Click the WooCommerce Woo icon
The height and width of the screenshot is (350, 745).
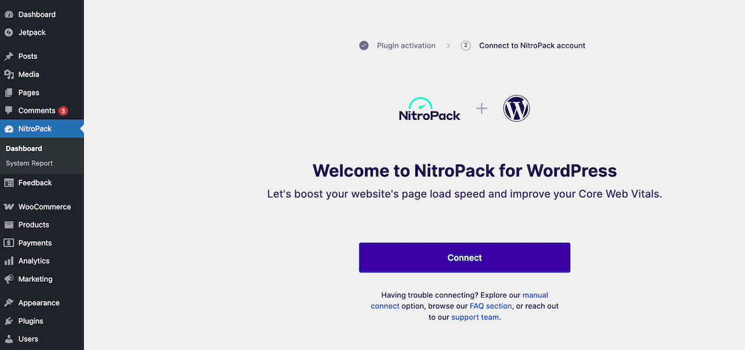(x=9, y=207)
